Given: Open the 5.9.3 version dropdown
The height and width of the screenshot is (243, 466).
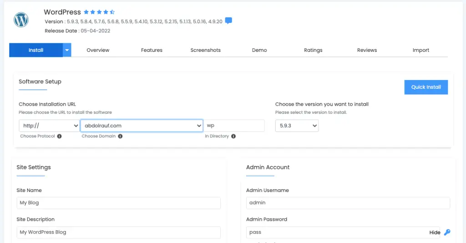Looking at the screenshot, I should tap(297, 126).
